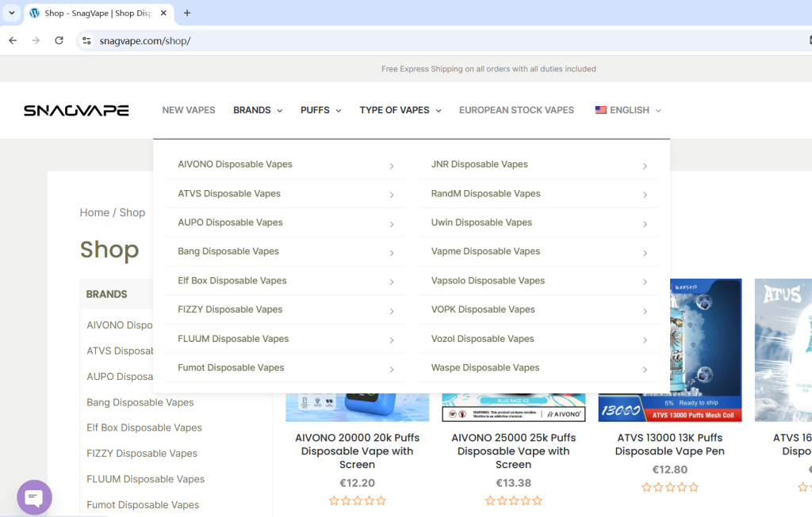Select Fumot Disposable Vapes in Brands menu
Screen dimensions: 812x517
coord(231,367)
